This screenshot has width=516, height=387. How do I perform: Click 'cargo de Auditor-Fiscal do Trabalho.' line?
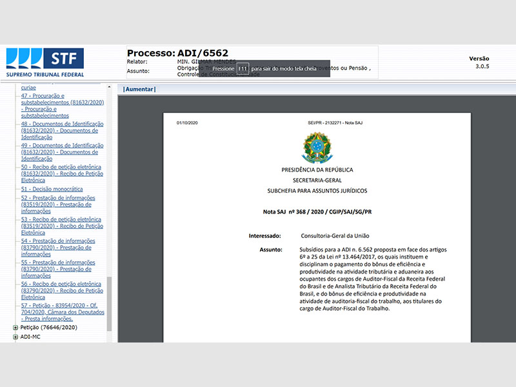point(344,309)
